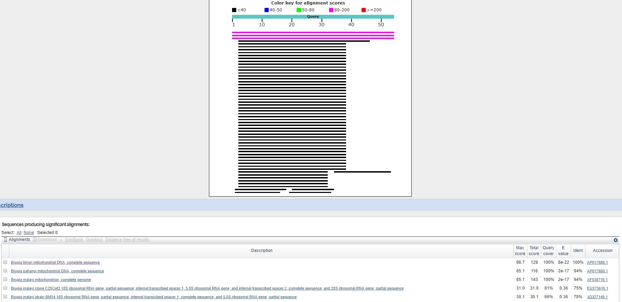Viewport: 622px width, 302px height.
Task: Expand the Download dropdown arrow
Action: 61,240
